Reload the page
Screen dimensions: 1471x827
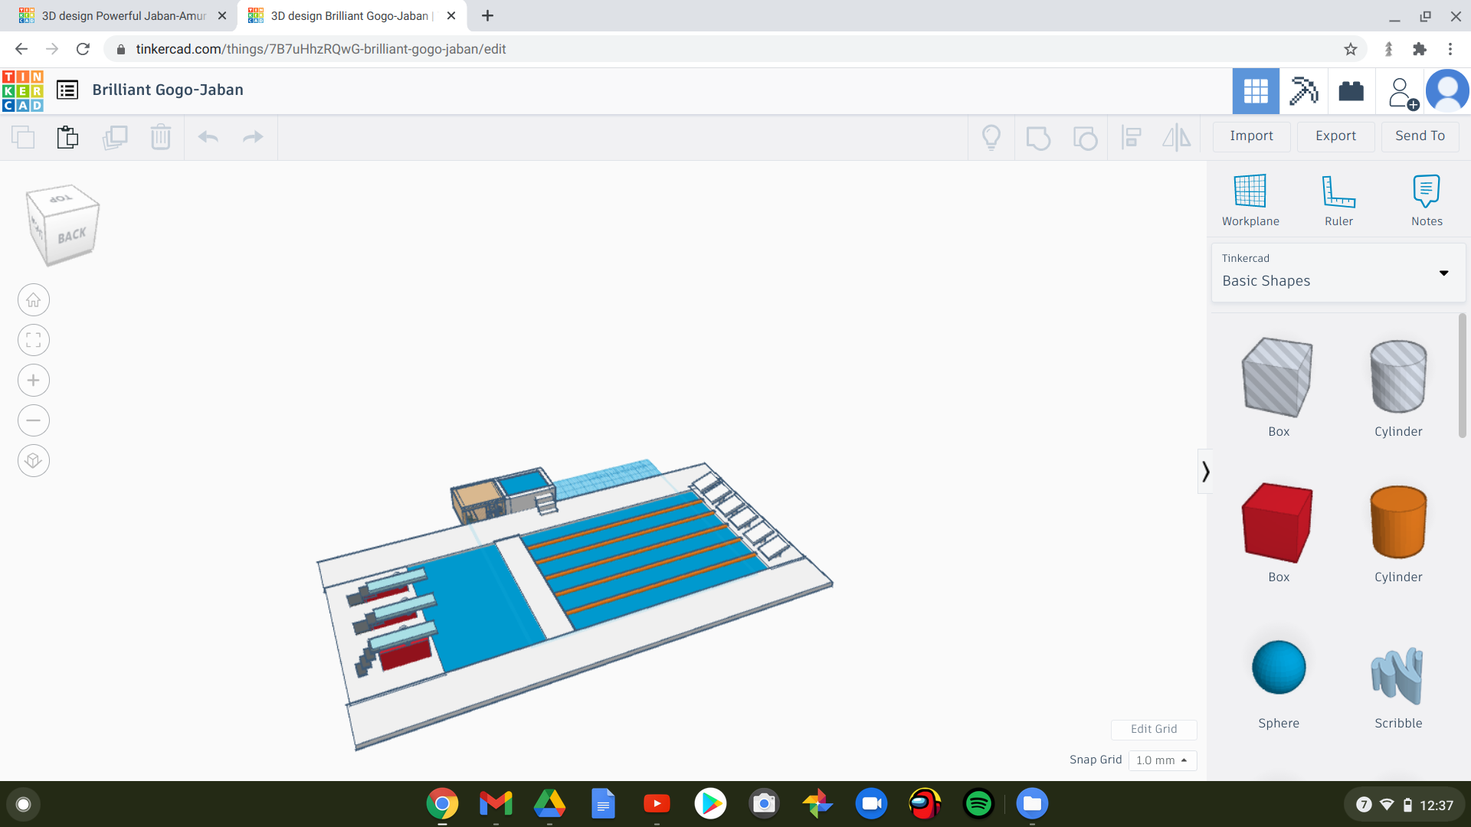(83, 49)
